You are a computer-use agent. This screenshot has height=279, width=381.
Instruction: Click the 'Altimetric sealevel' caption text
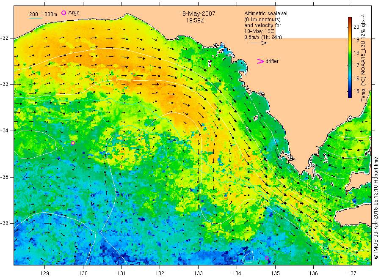click(266, 14)
